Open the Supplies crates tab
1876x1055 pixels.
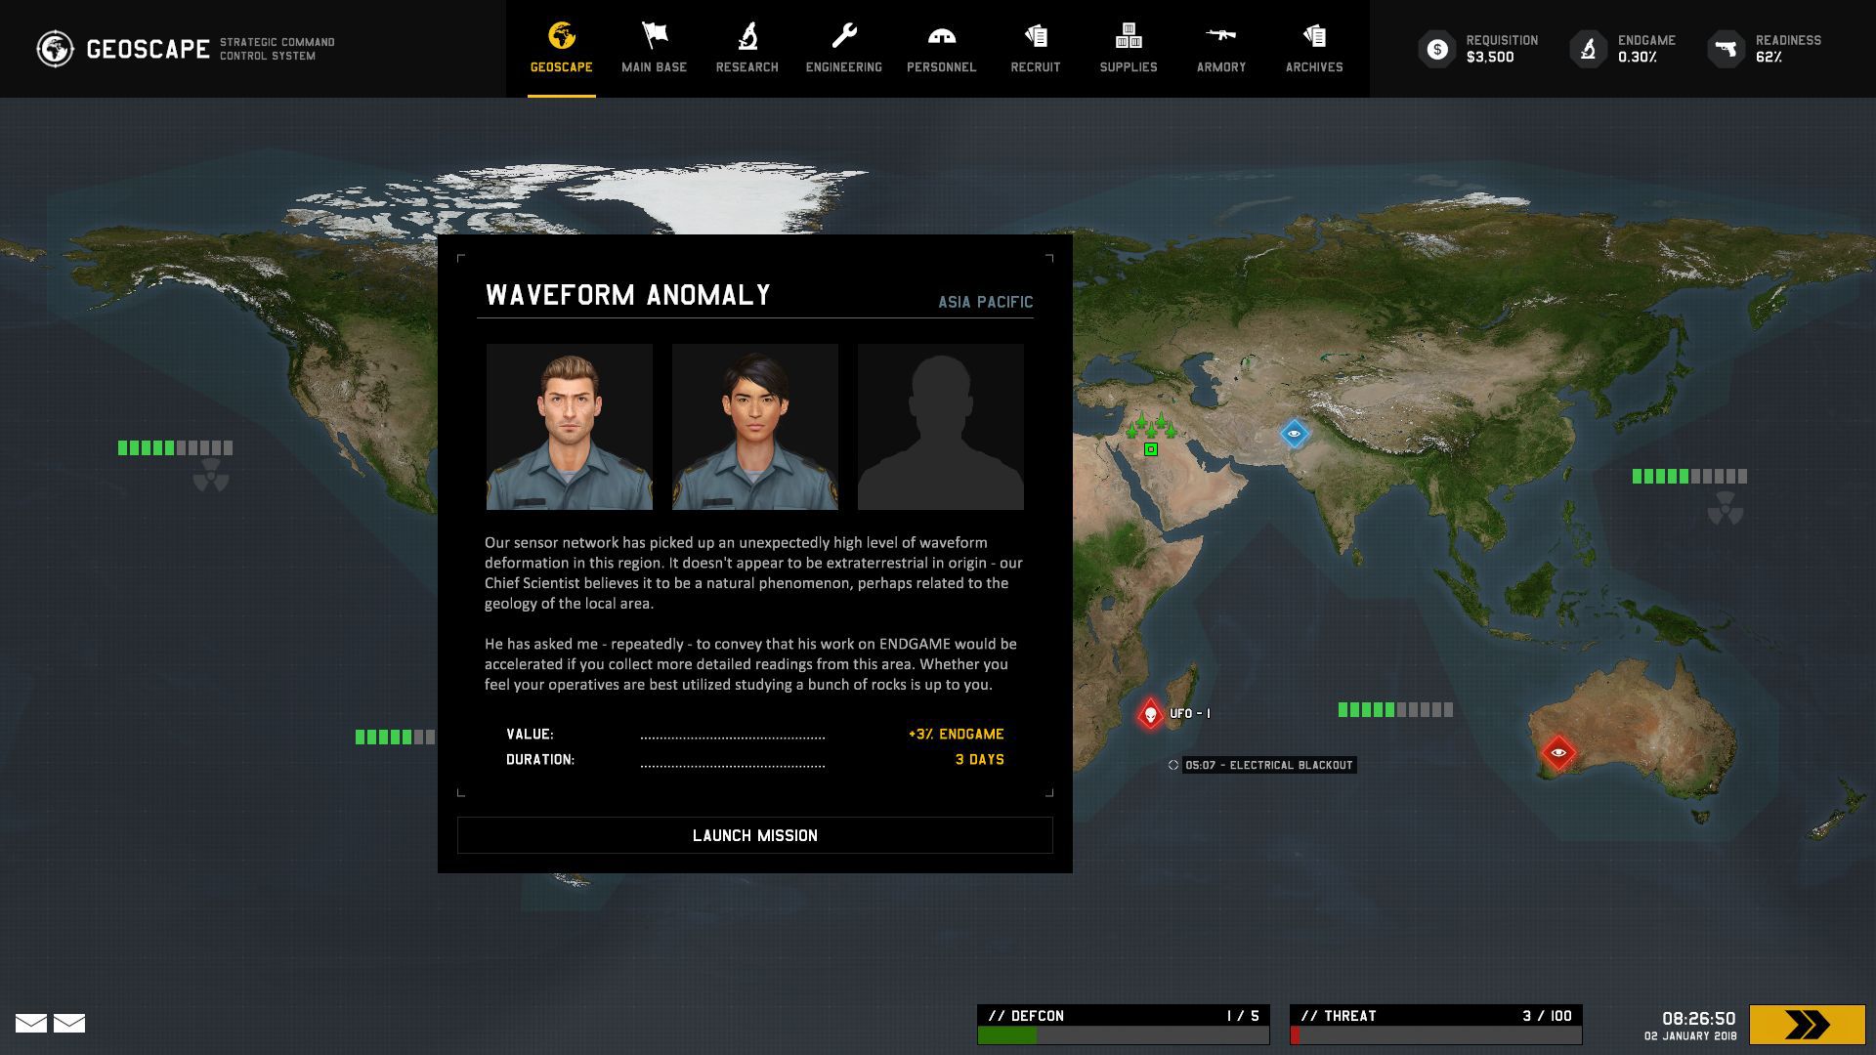pyautogui.click(x=1128, y=49)
